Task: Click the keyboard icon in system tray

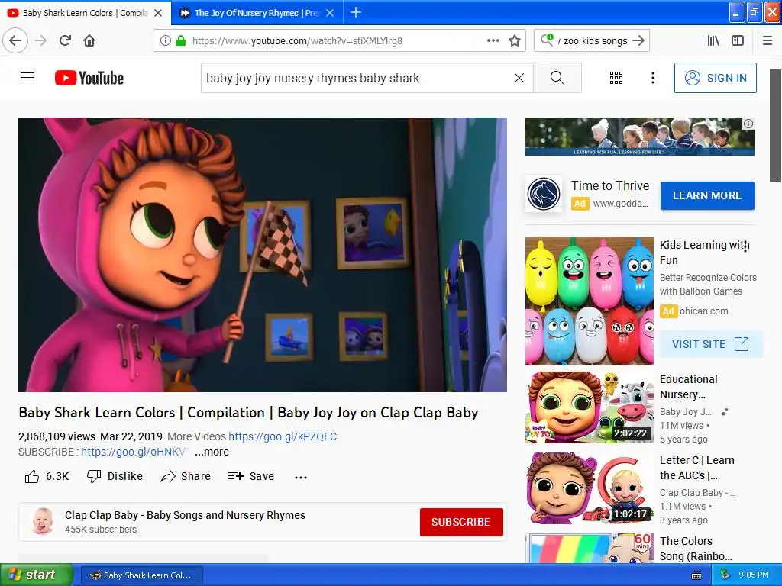Action: (x=696, y=575)
